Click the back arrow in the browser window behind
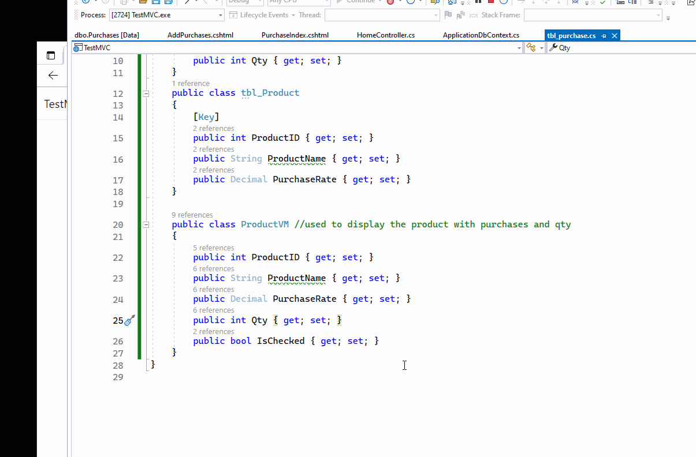 [53, 76]
